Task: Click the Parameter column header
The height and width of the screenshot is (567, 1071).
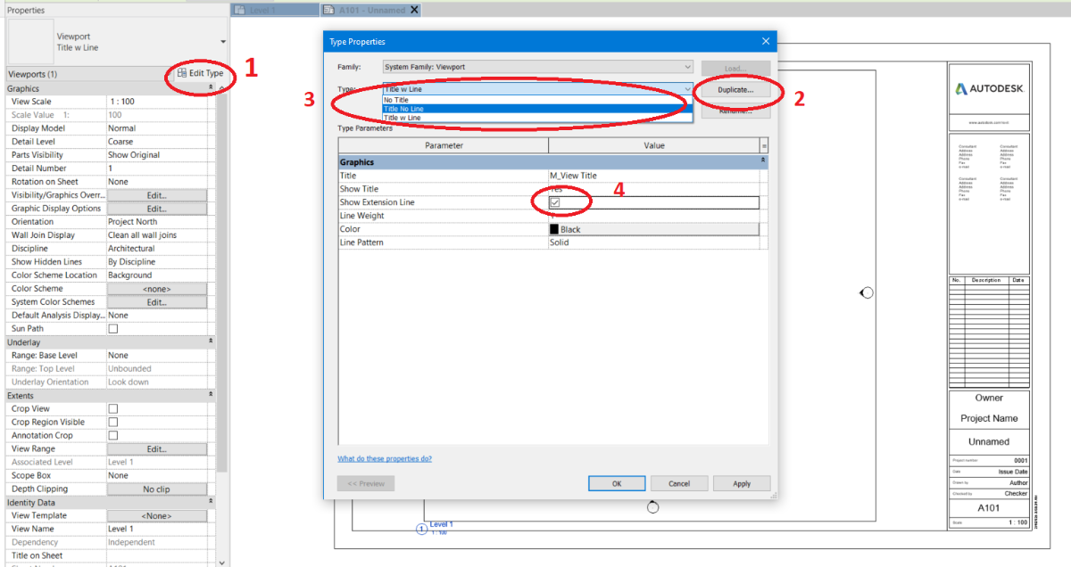Action: pos(444,145)
